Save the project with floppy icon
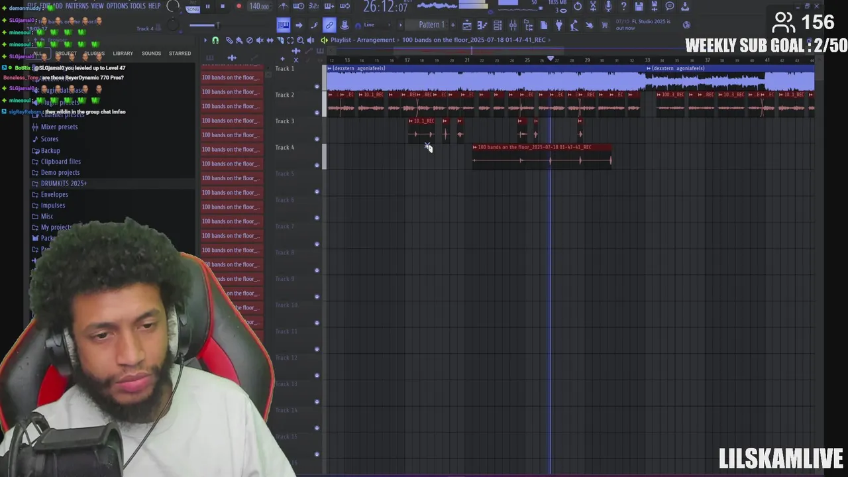The width and height of the screenshot is (848, 477). coord(639,6)
